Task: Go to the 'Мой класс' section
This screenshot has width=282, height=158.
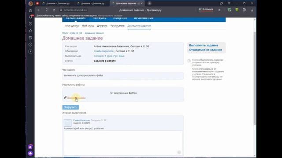Action: [88, 25]
